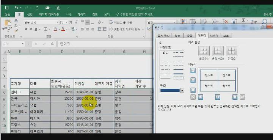Image resolution: width=273 pixels, height=140 pixels.
Task: Apply italic formatting to the selection
Action: click(31, 29)
